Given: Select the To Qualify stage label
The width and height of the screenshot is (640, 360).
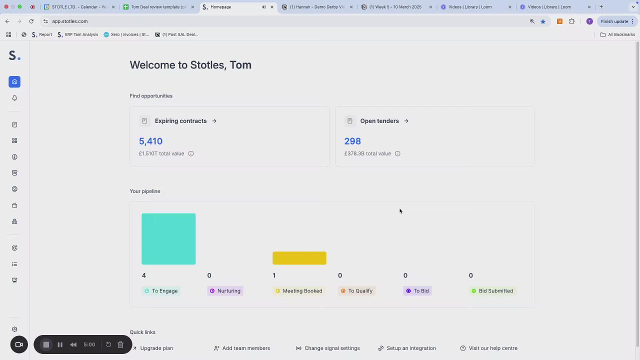Looking at the screenshot, I should [356, 291].
